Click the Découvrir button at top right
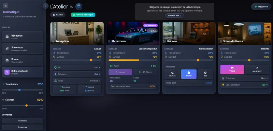This screenshot has height=131, width=273. click(x=261, y=6)
